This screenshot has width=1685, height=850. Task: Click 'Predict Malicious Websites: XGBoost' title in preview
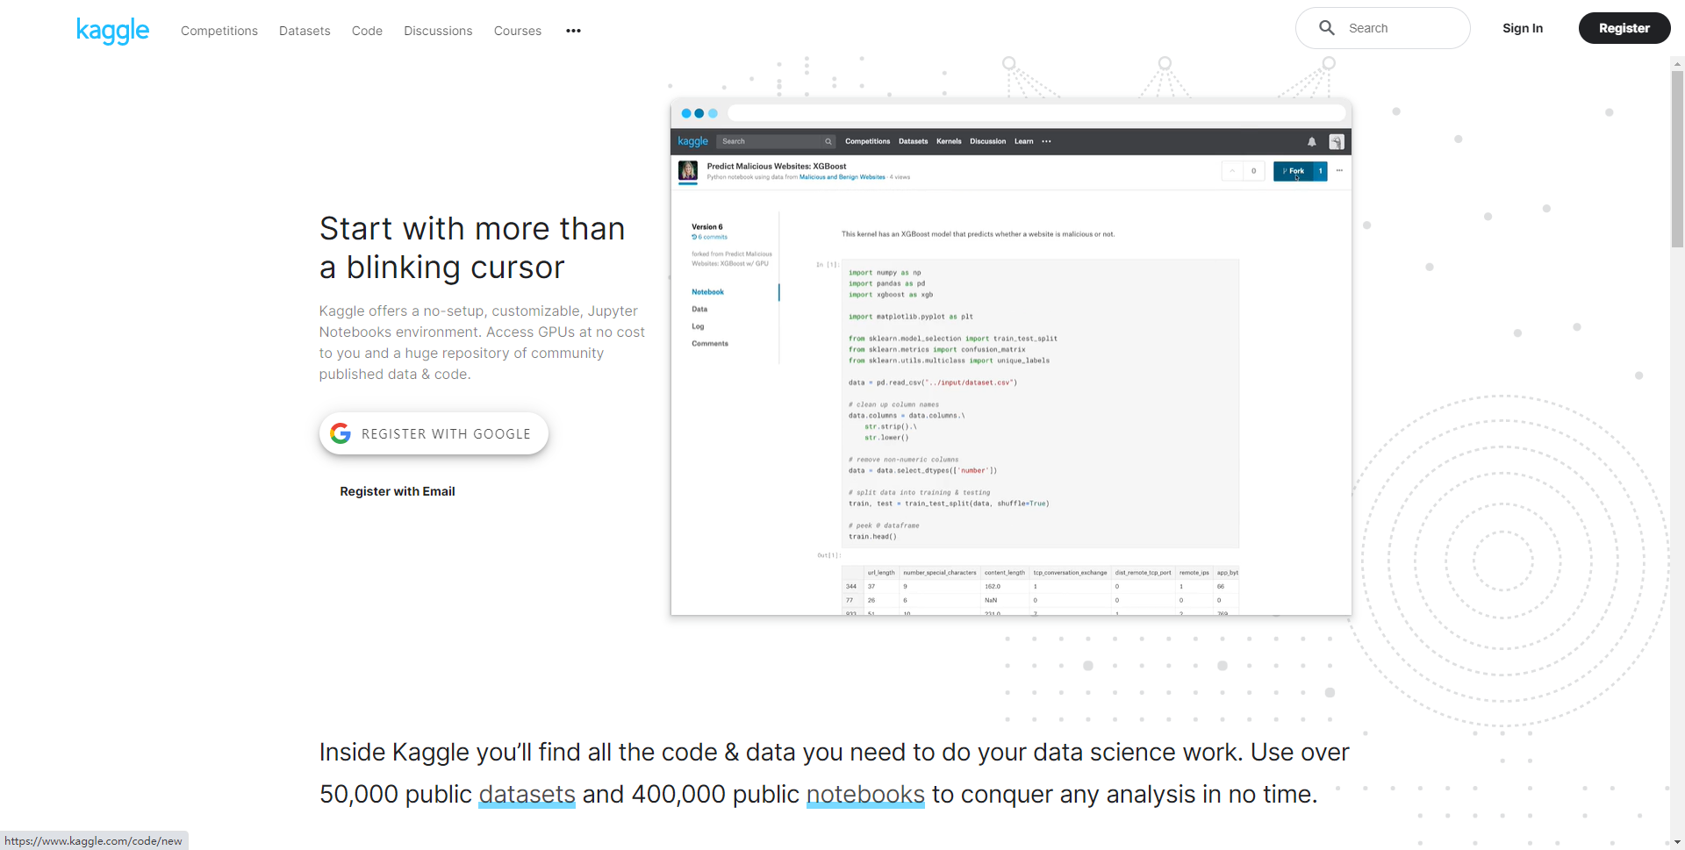777,166
